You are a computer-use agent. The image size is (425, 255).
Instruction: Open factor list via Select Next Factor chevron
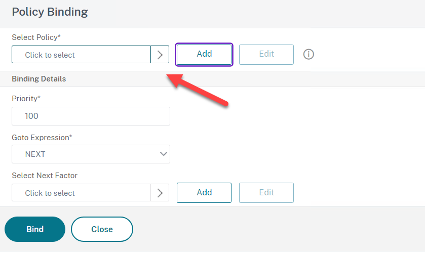[x=160, y=193]
